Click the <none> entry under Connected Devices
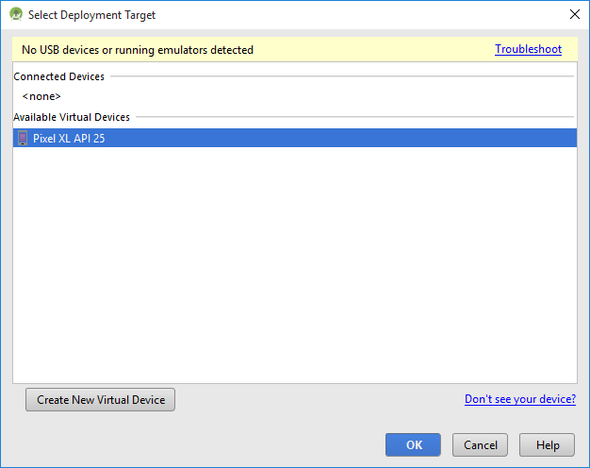 coord(41,96)
